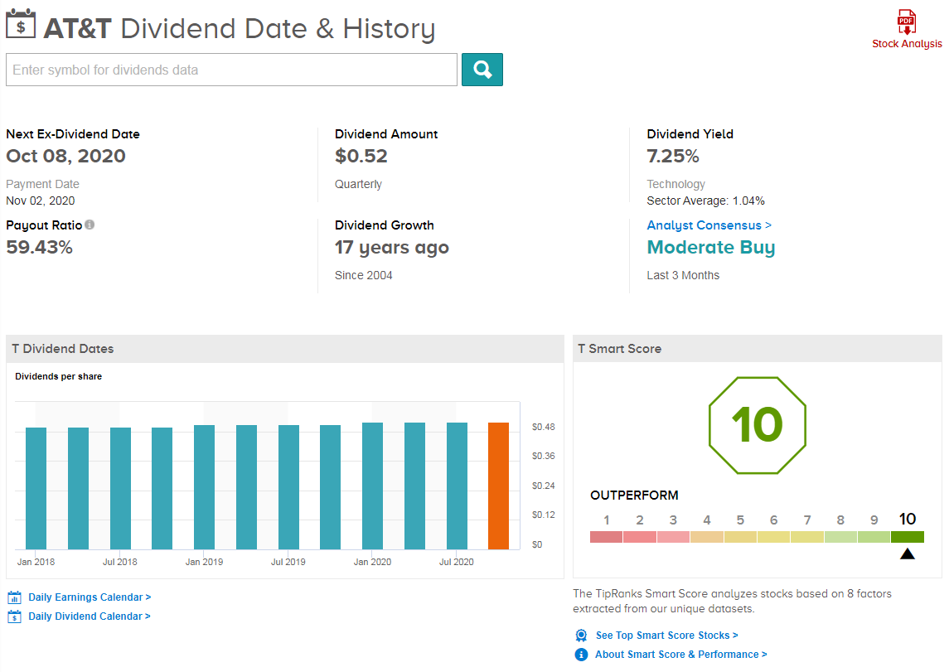The width and height of the screenshot is (949, 672).
Task: Click the Oct 08, 2020 ex-dividend date
Action: tap(66, 156)
